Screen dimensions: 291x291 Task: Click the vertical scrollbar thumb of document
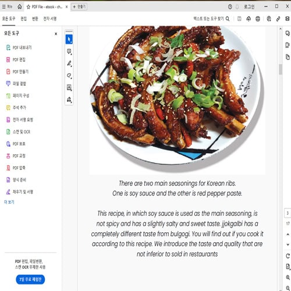(281, 69)
